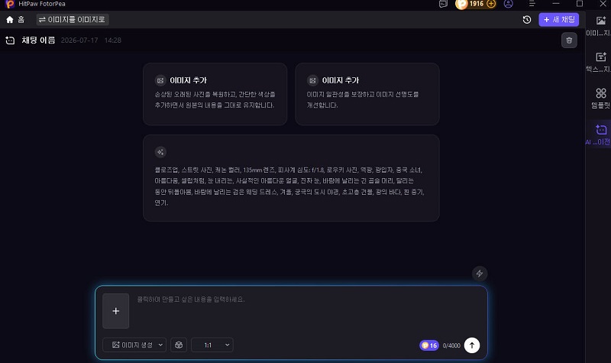The height and width of the screenshot is (363, 611).
Task: Click the 16 credits cost badge
Action: pos(429,345)
